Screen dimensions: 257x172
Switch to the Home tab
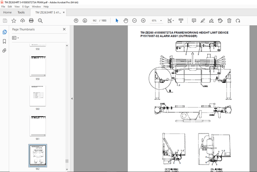(7, 12)
